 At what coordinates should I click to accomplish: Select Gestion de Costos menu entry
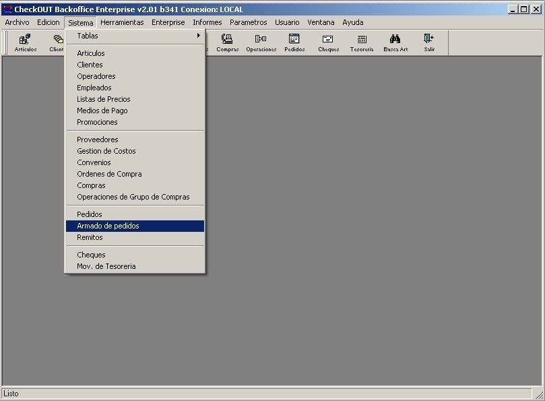[135, 151]
